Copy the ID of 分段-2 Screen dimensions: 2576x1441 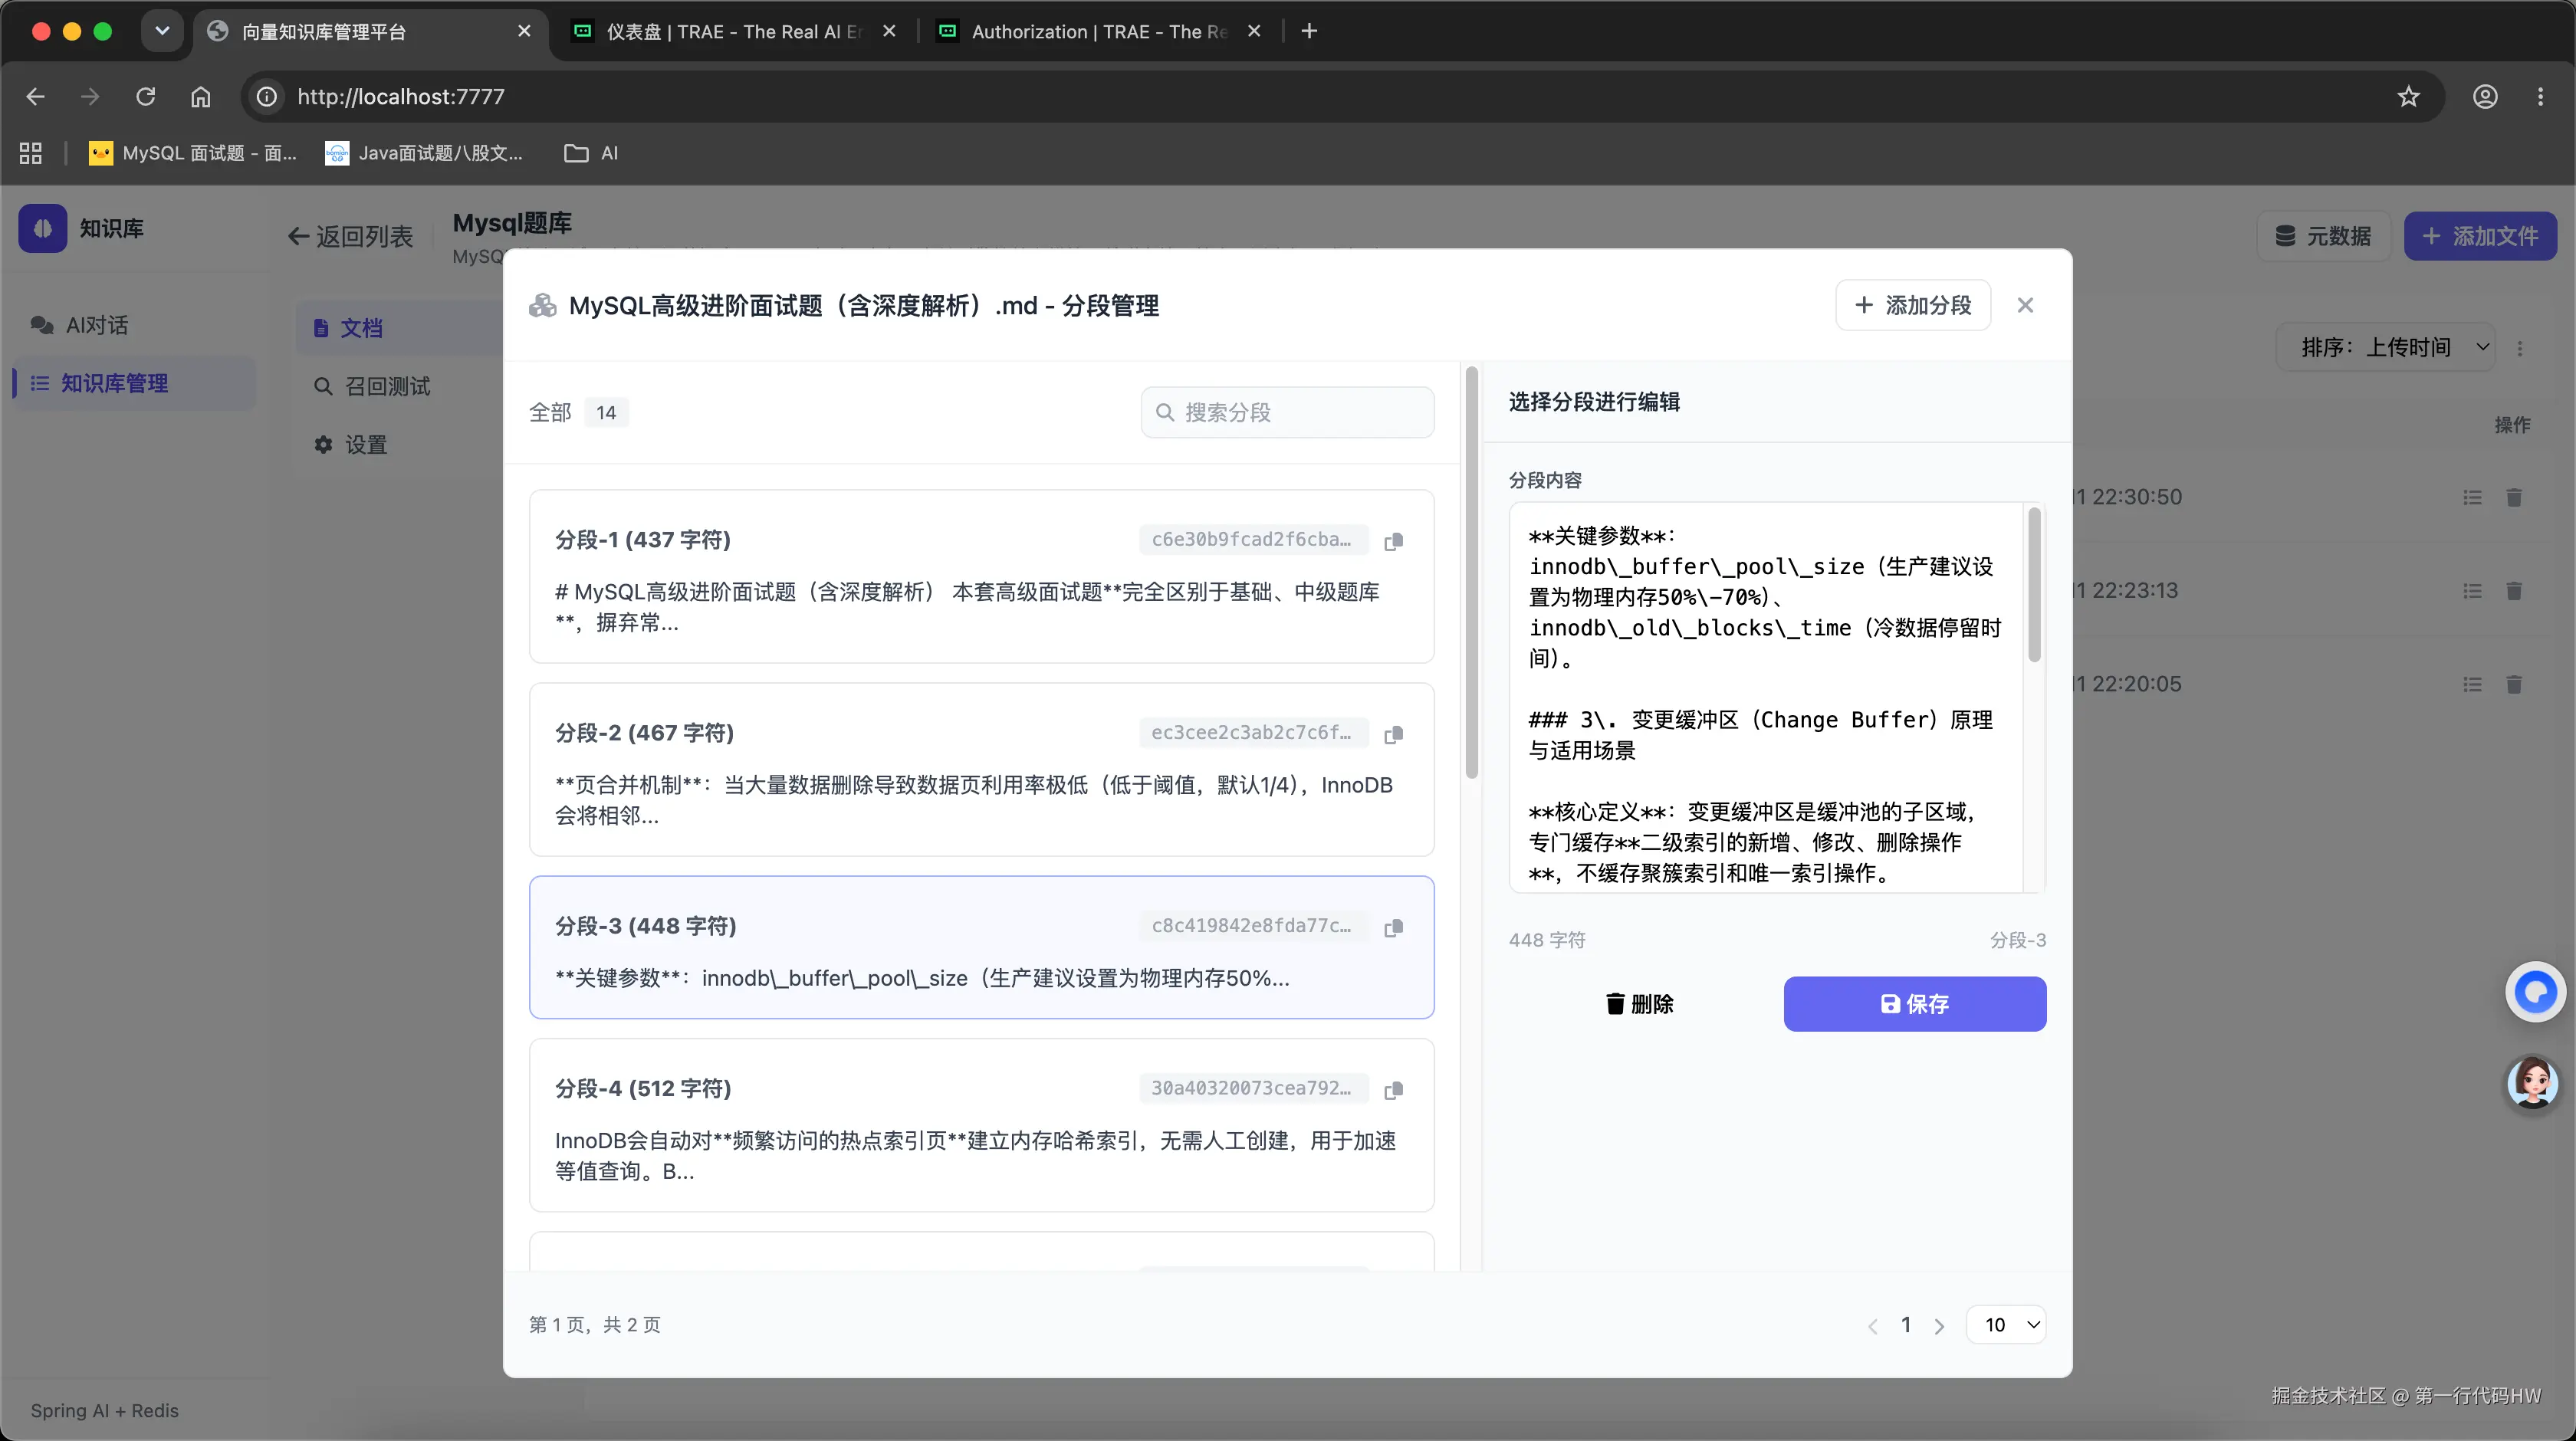pyautogui.click(x=1393, y=734)
